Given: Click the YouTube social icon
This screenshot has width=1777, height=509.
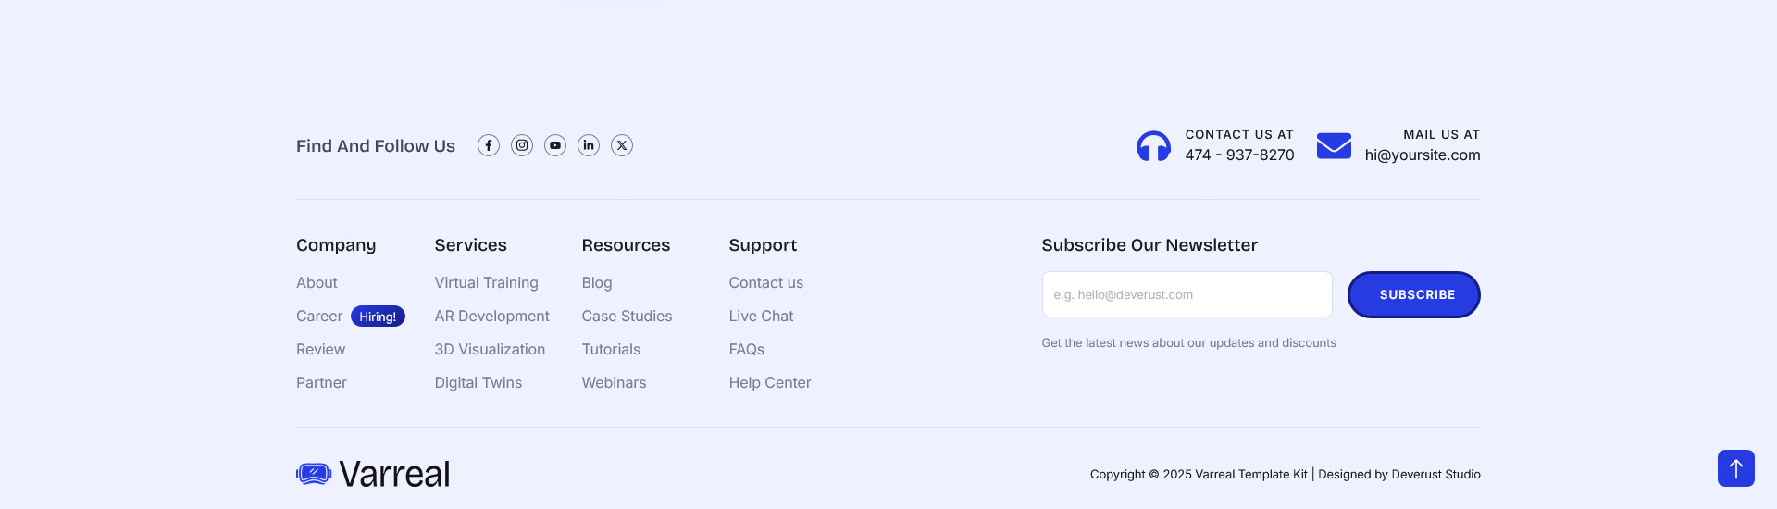Looking at the screenshot, I should coord(555,145).
